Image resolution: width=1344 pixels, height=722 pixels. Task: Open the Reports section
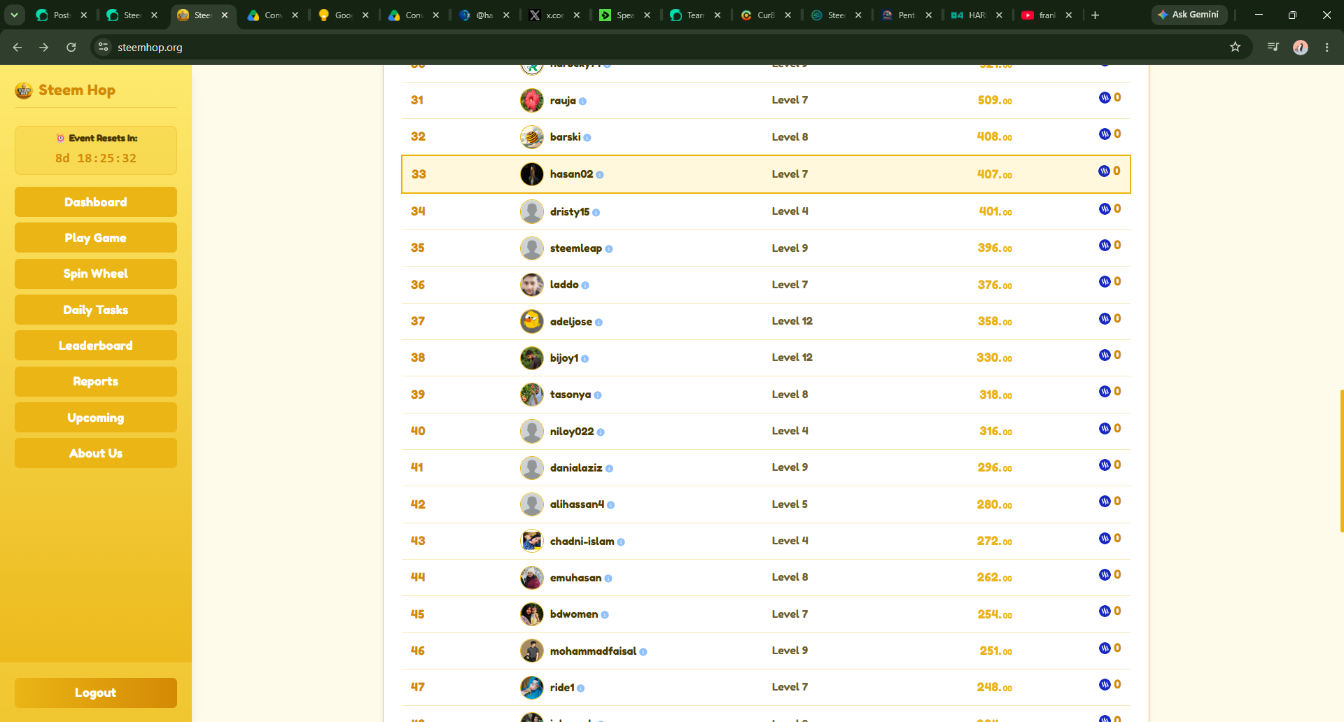[x=96, y=381]
